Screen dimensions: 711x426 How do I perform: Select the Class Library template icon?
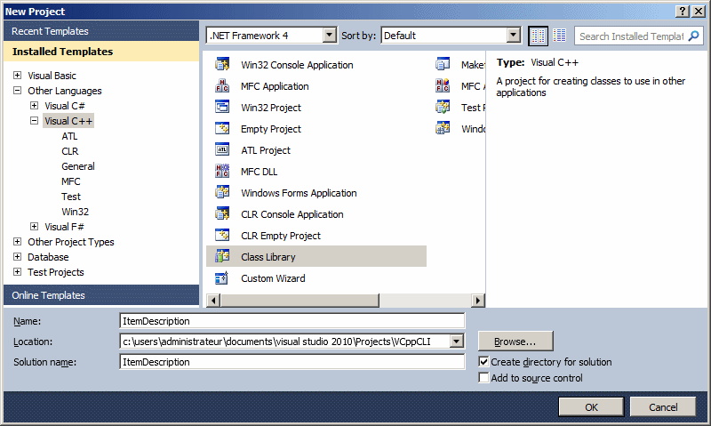tap(222, 256)
